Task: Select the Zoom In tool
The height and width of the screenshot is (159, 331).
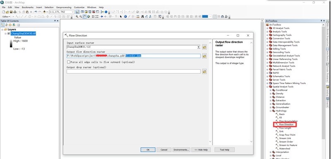Action: point(77,17)
